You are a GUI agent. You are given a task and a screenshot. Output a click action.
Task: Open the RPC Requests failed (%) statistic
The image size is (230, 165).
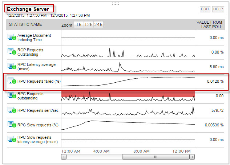pyautogui.click(x=39, y=81)
